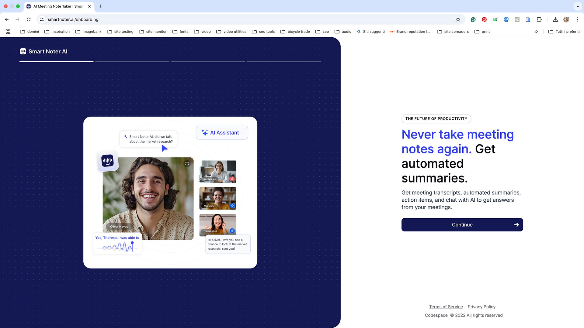Click the Extensions puzzle icon

[x=539, y=19]
